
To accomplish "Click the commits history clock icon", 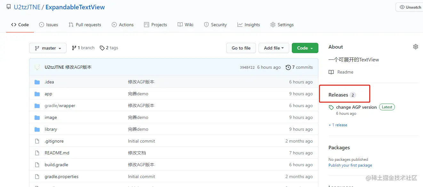I will click(x=288, y=67).
